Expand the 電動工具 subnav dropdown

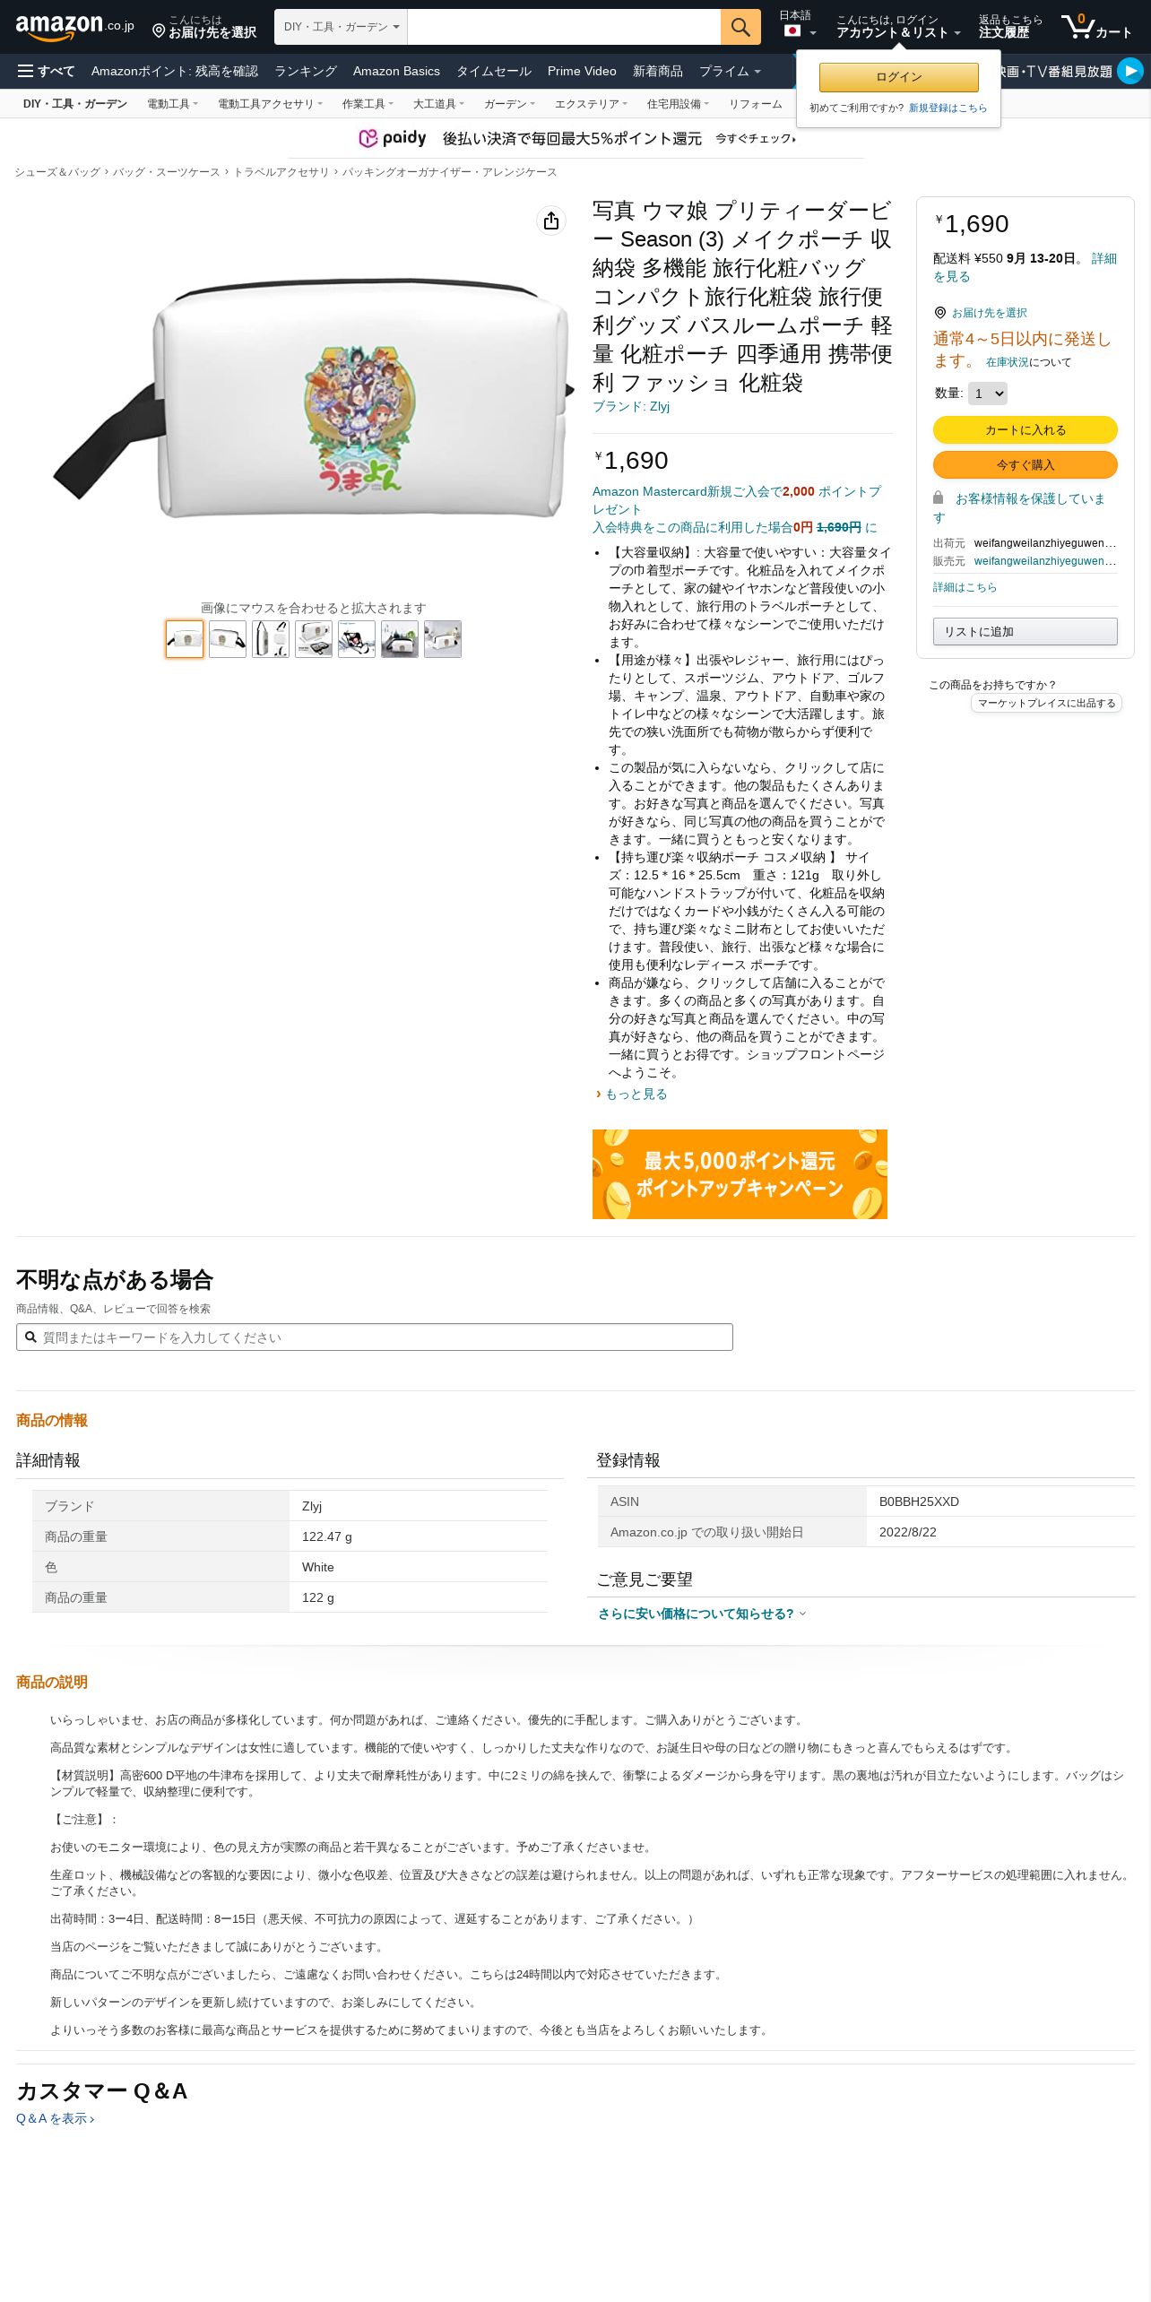tap(172, 104)
